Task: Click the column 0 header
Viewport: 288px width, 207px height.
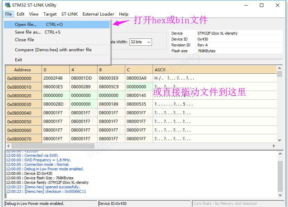Action: (56, 70)
